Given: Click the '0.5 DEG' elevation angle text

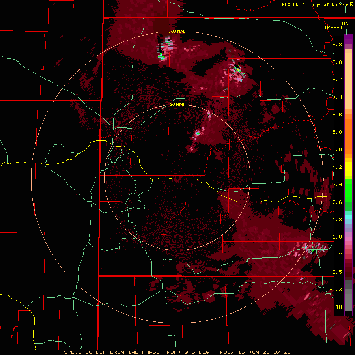Looking at the screenshot, I should (x=197, y=352).
